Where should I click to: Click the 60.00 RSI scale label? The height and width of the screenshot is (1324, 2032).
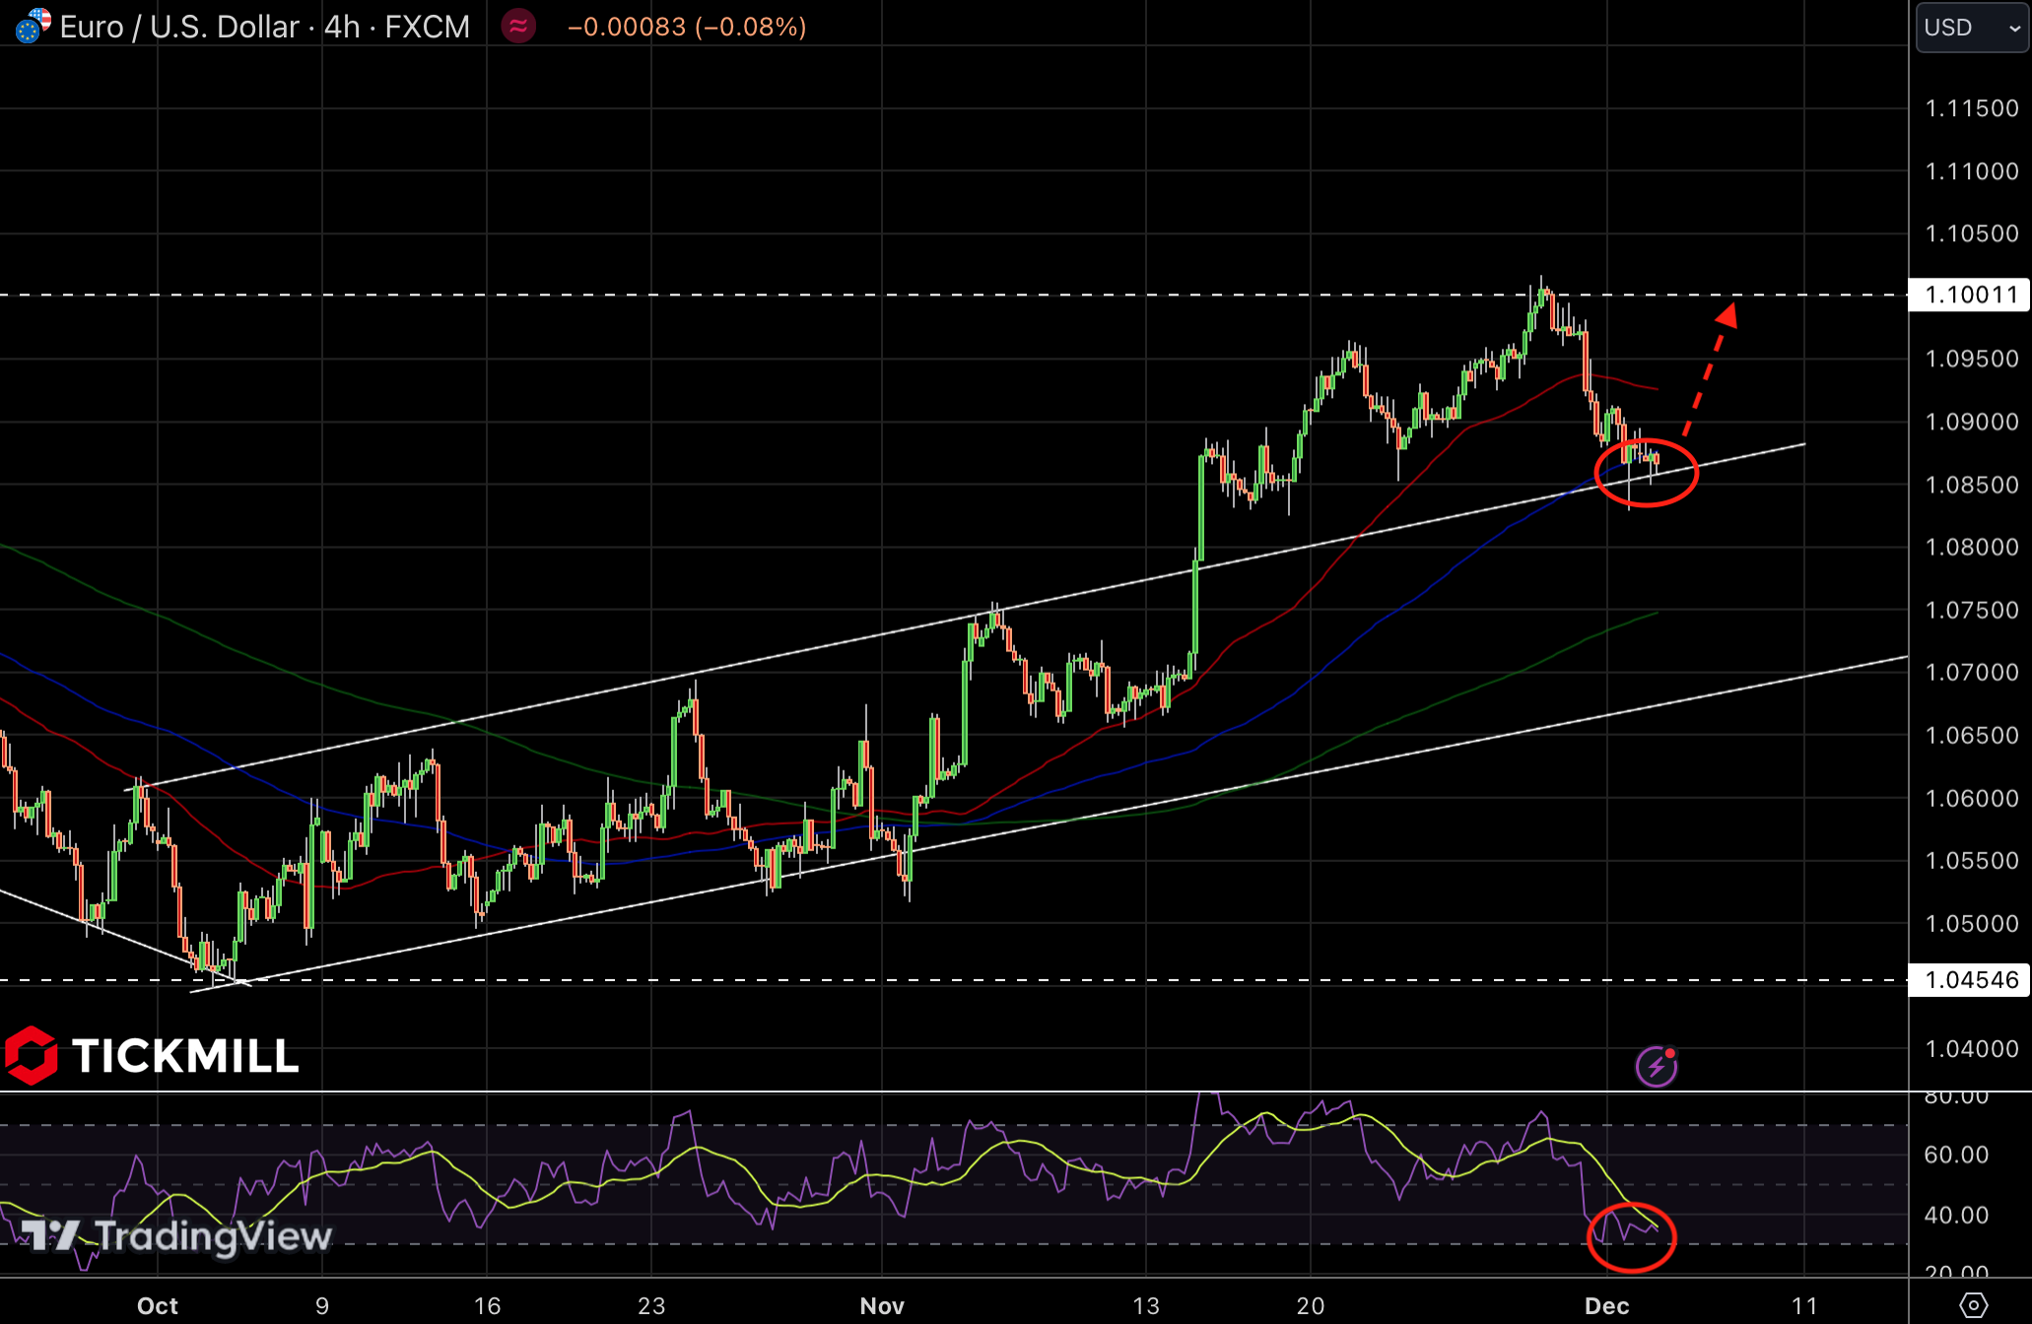coord(1955,1154)
